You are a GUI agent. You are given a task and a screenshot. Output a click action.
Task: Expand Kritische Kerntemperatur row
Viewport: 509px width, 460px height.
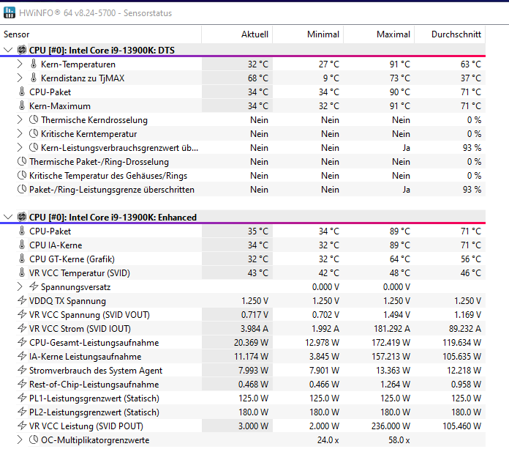point(20,133)
